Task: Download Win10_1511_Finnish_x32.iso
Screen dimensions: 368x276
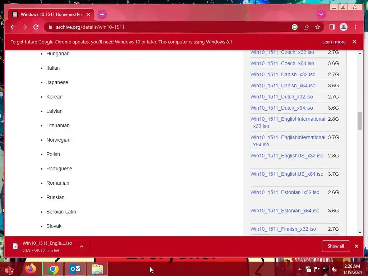Action: click(x=283, y=229)
